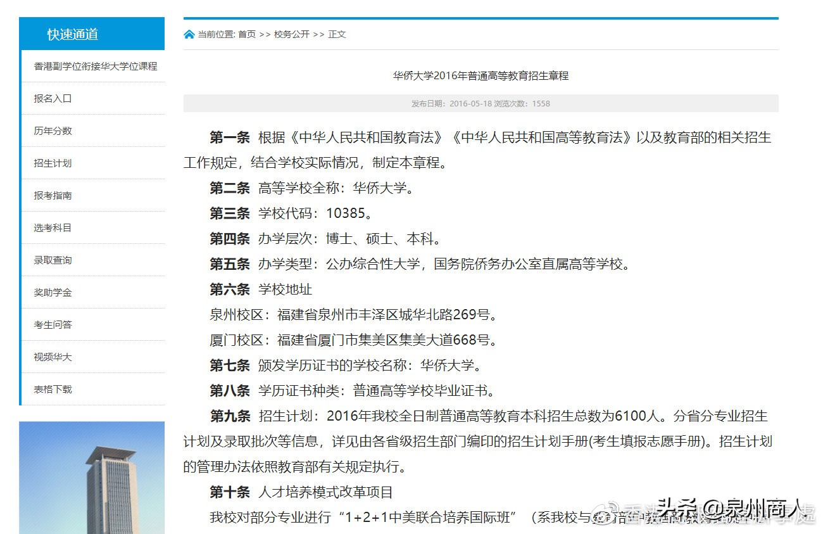Open the 视频华大 video page
Viewport: 823px width, 534px height.
pyautogui.click(x=52, y=357)
